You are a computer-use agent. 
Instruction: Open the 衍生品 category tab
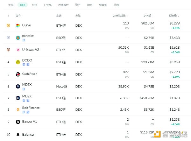coord(47,5)
